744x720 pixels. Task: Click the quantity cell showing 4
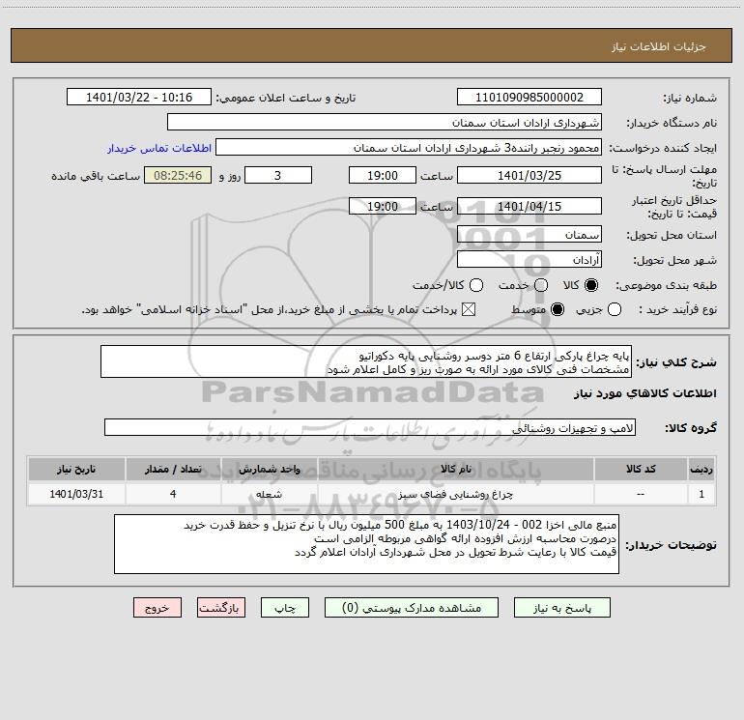click(173, 494)
